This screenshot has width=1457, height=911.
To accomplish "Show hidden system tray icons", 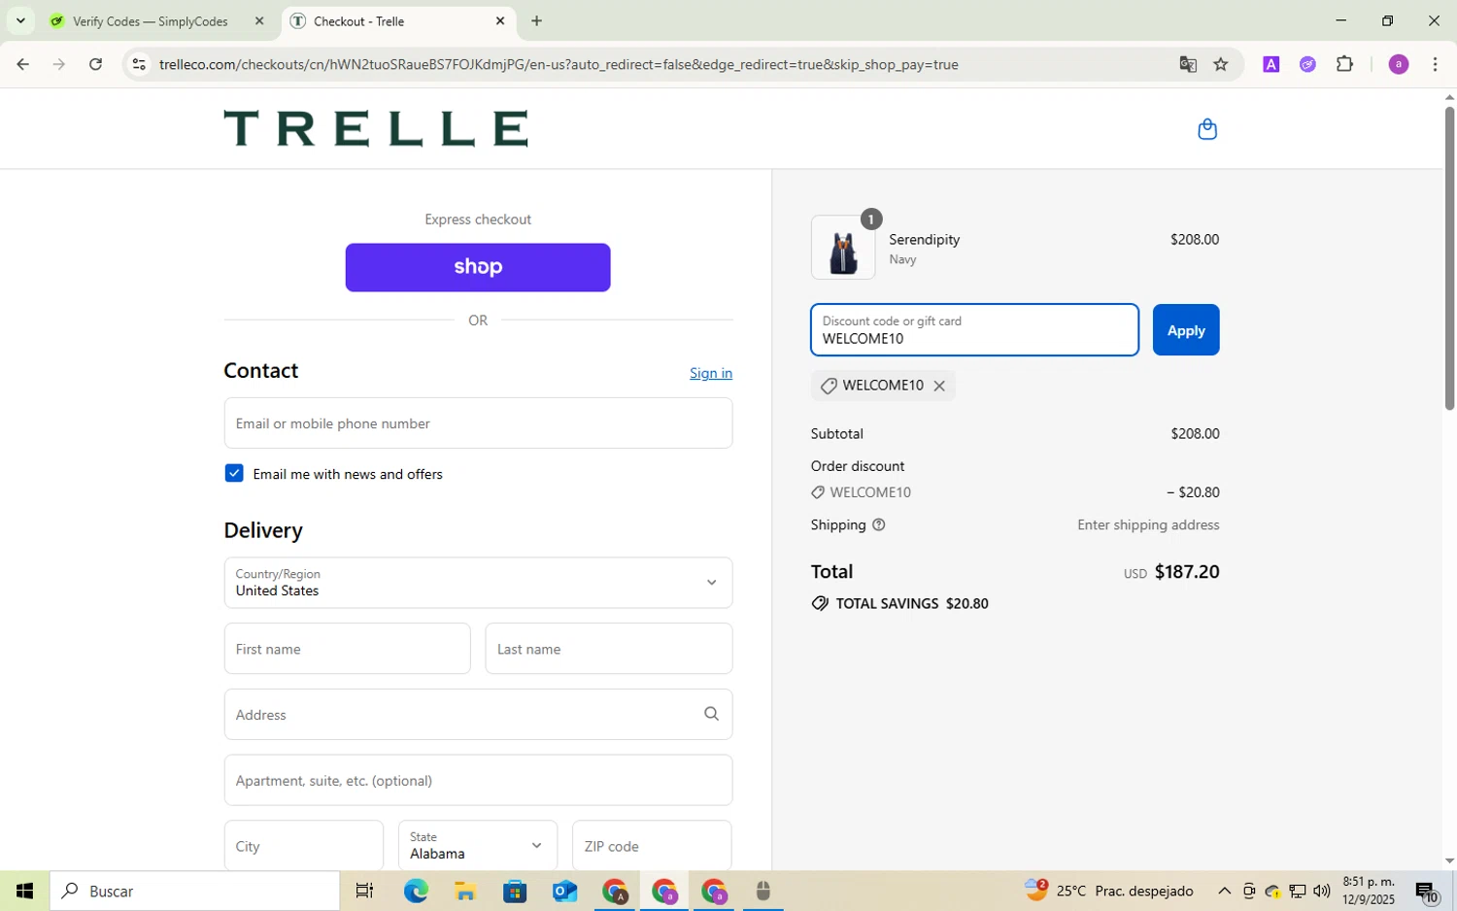I will (x=1224, y=891).
